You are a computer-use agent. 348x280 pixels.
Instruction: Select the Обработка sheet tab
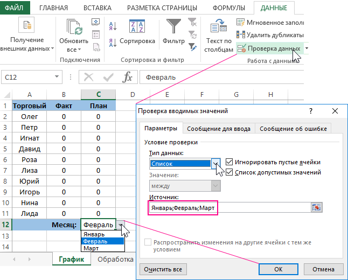tap(115, 260)
